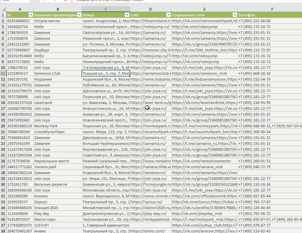The width and height of the screenshot is (302, 233).
Task: Click 'Vanana park' cell
Action: 58,167
